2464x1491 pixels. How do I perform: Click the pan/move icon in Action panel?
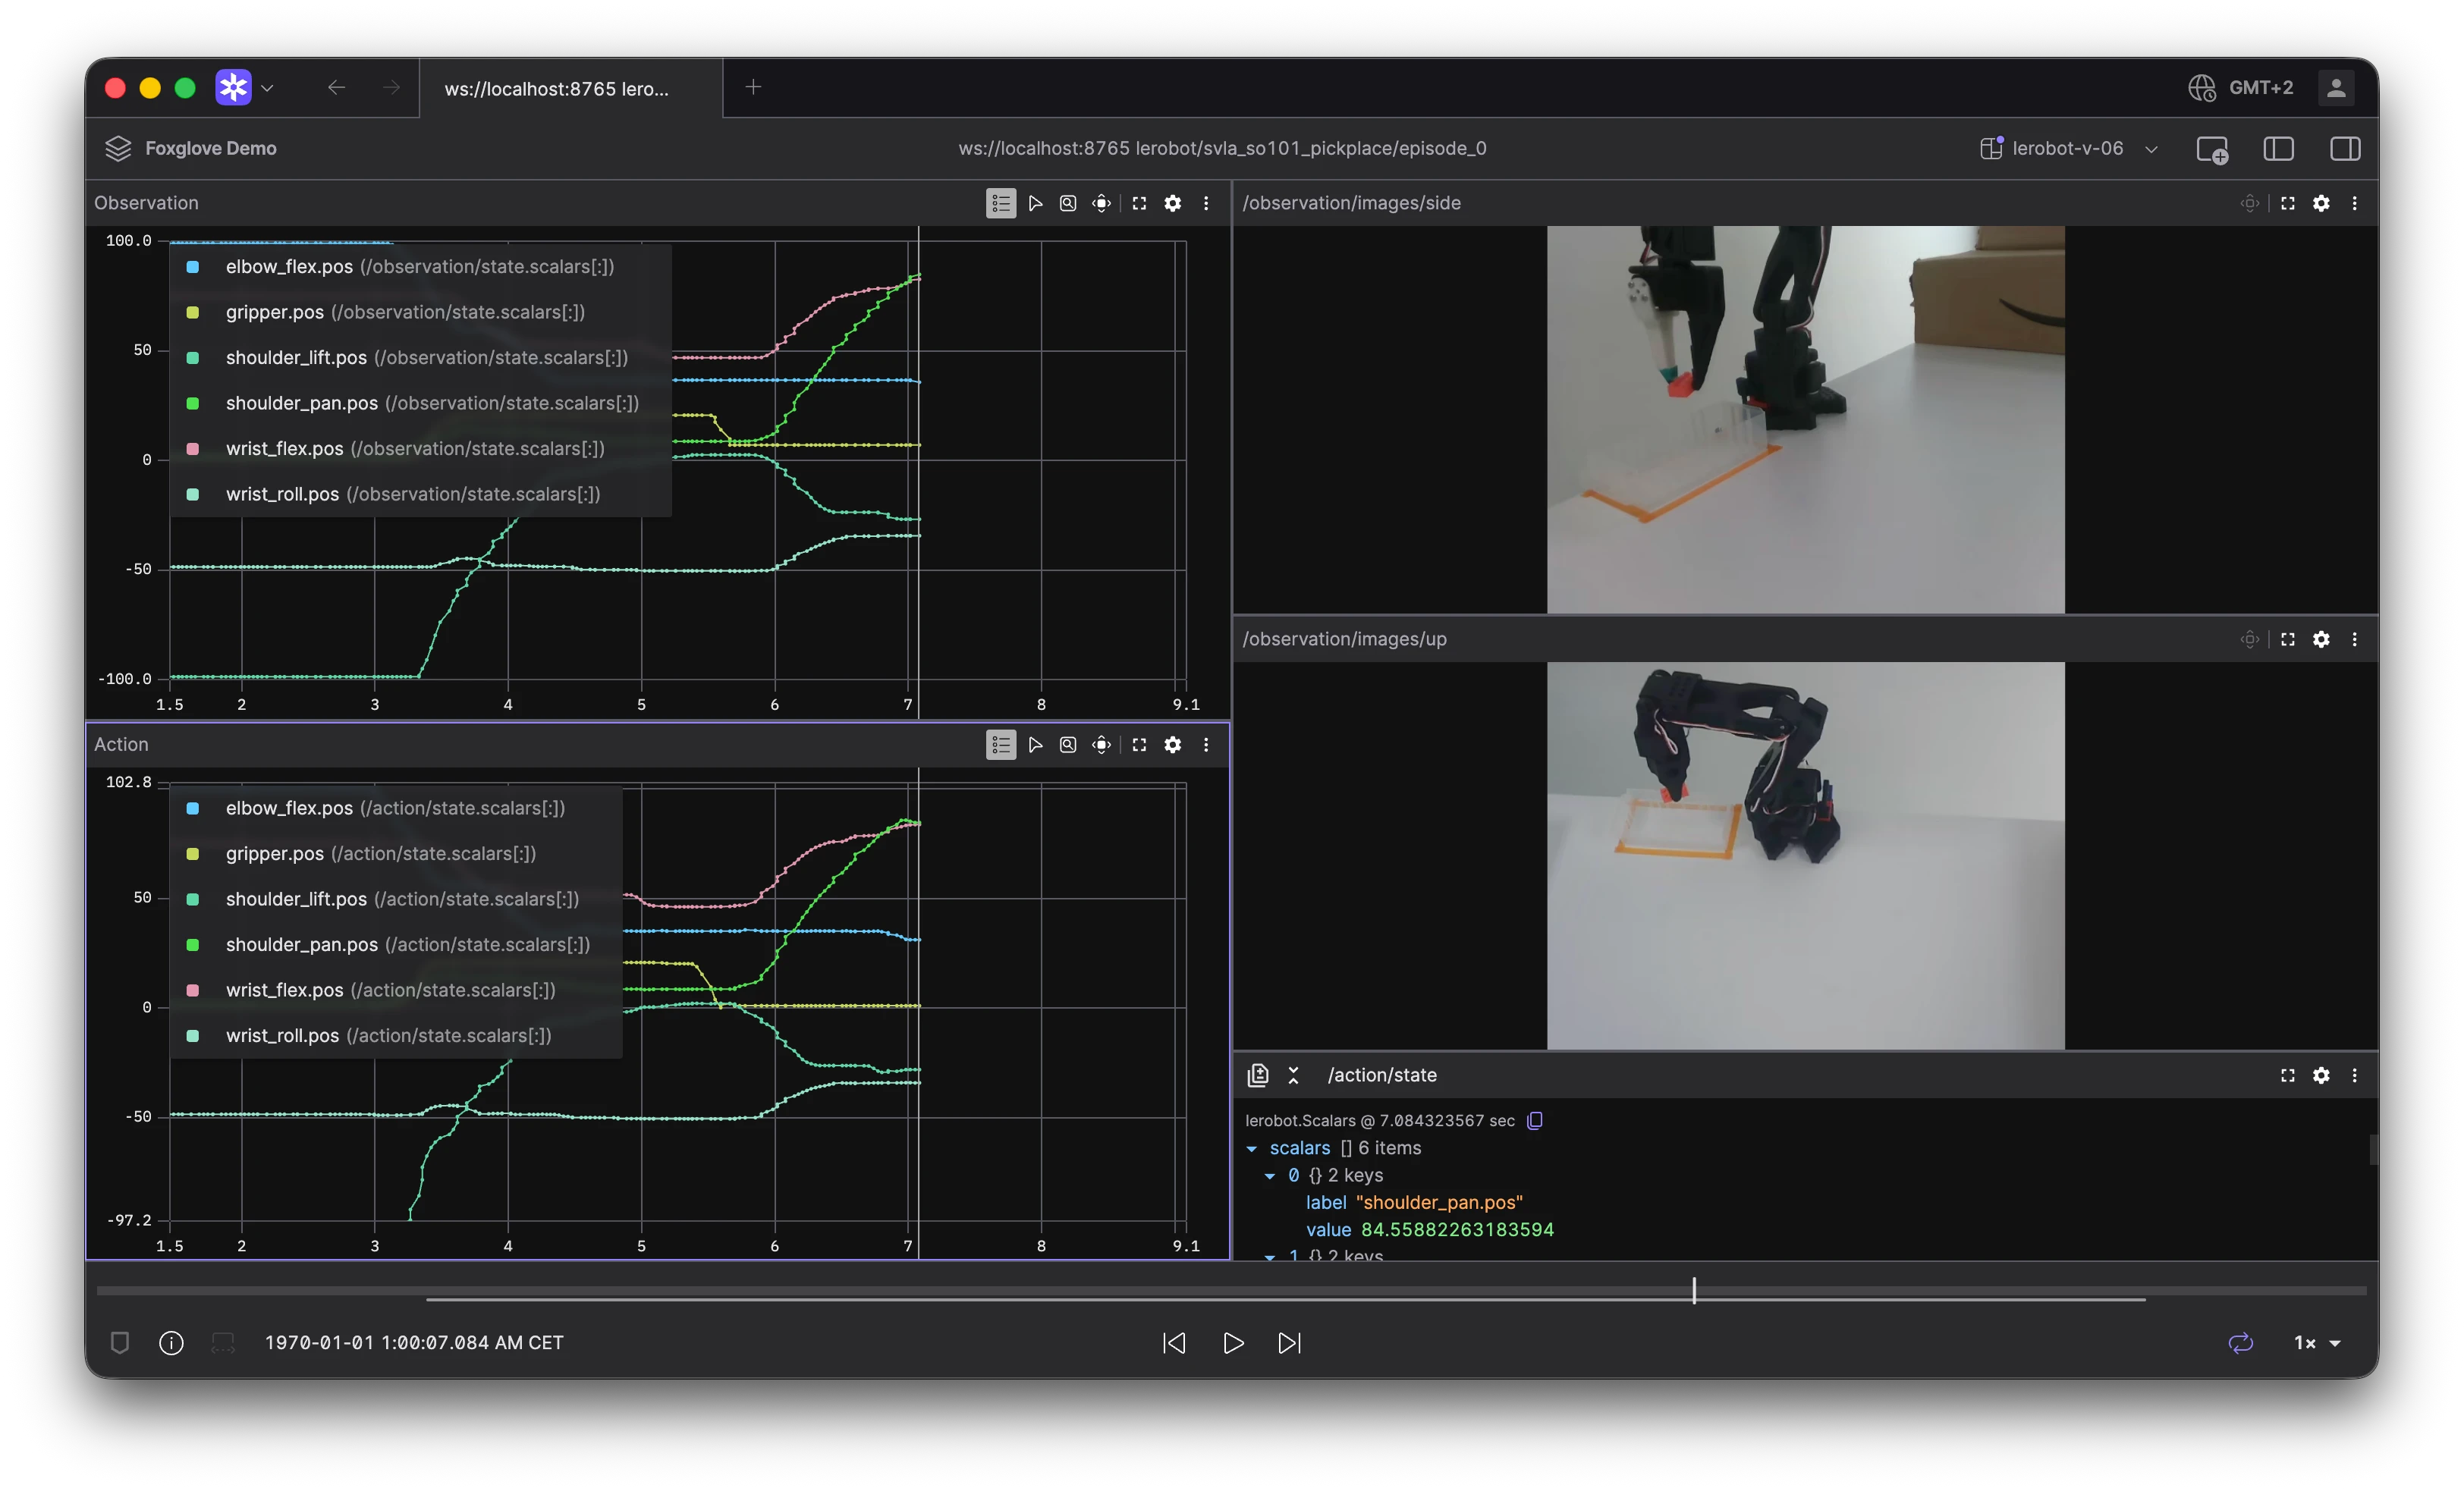pyautogui.click(x=1101, y=745)
